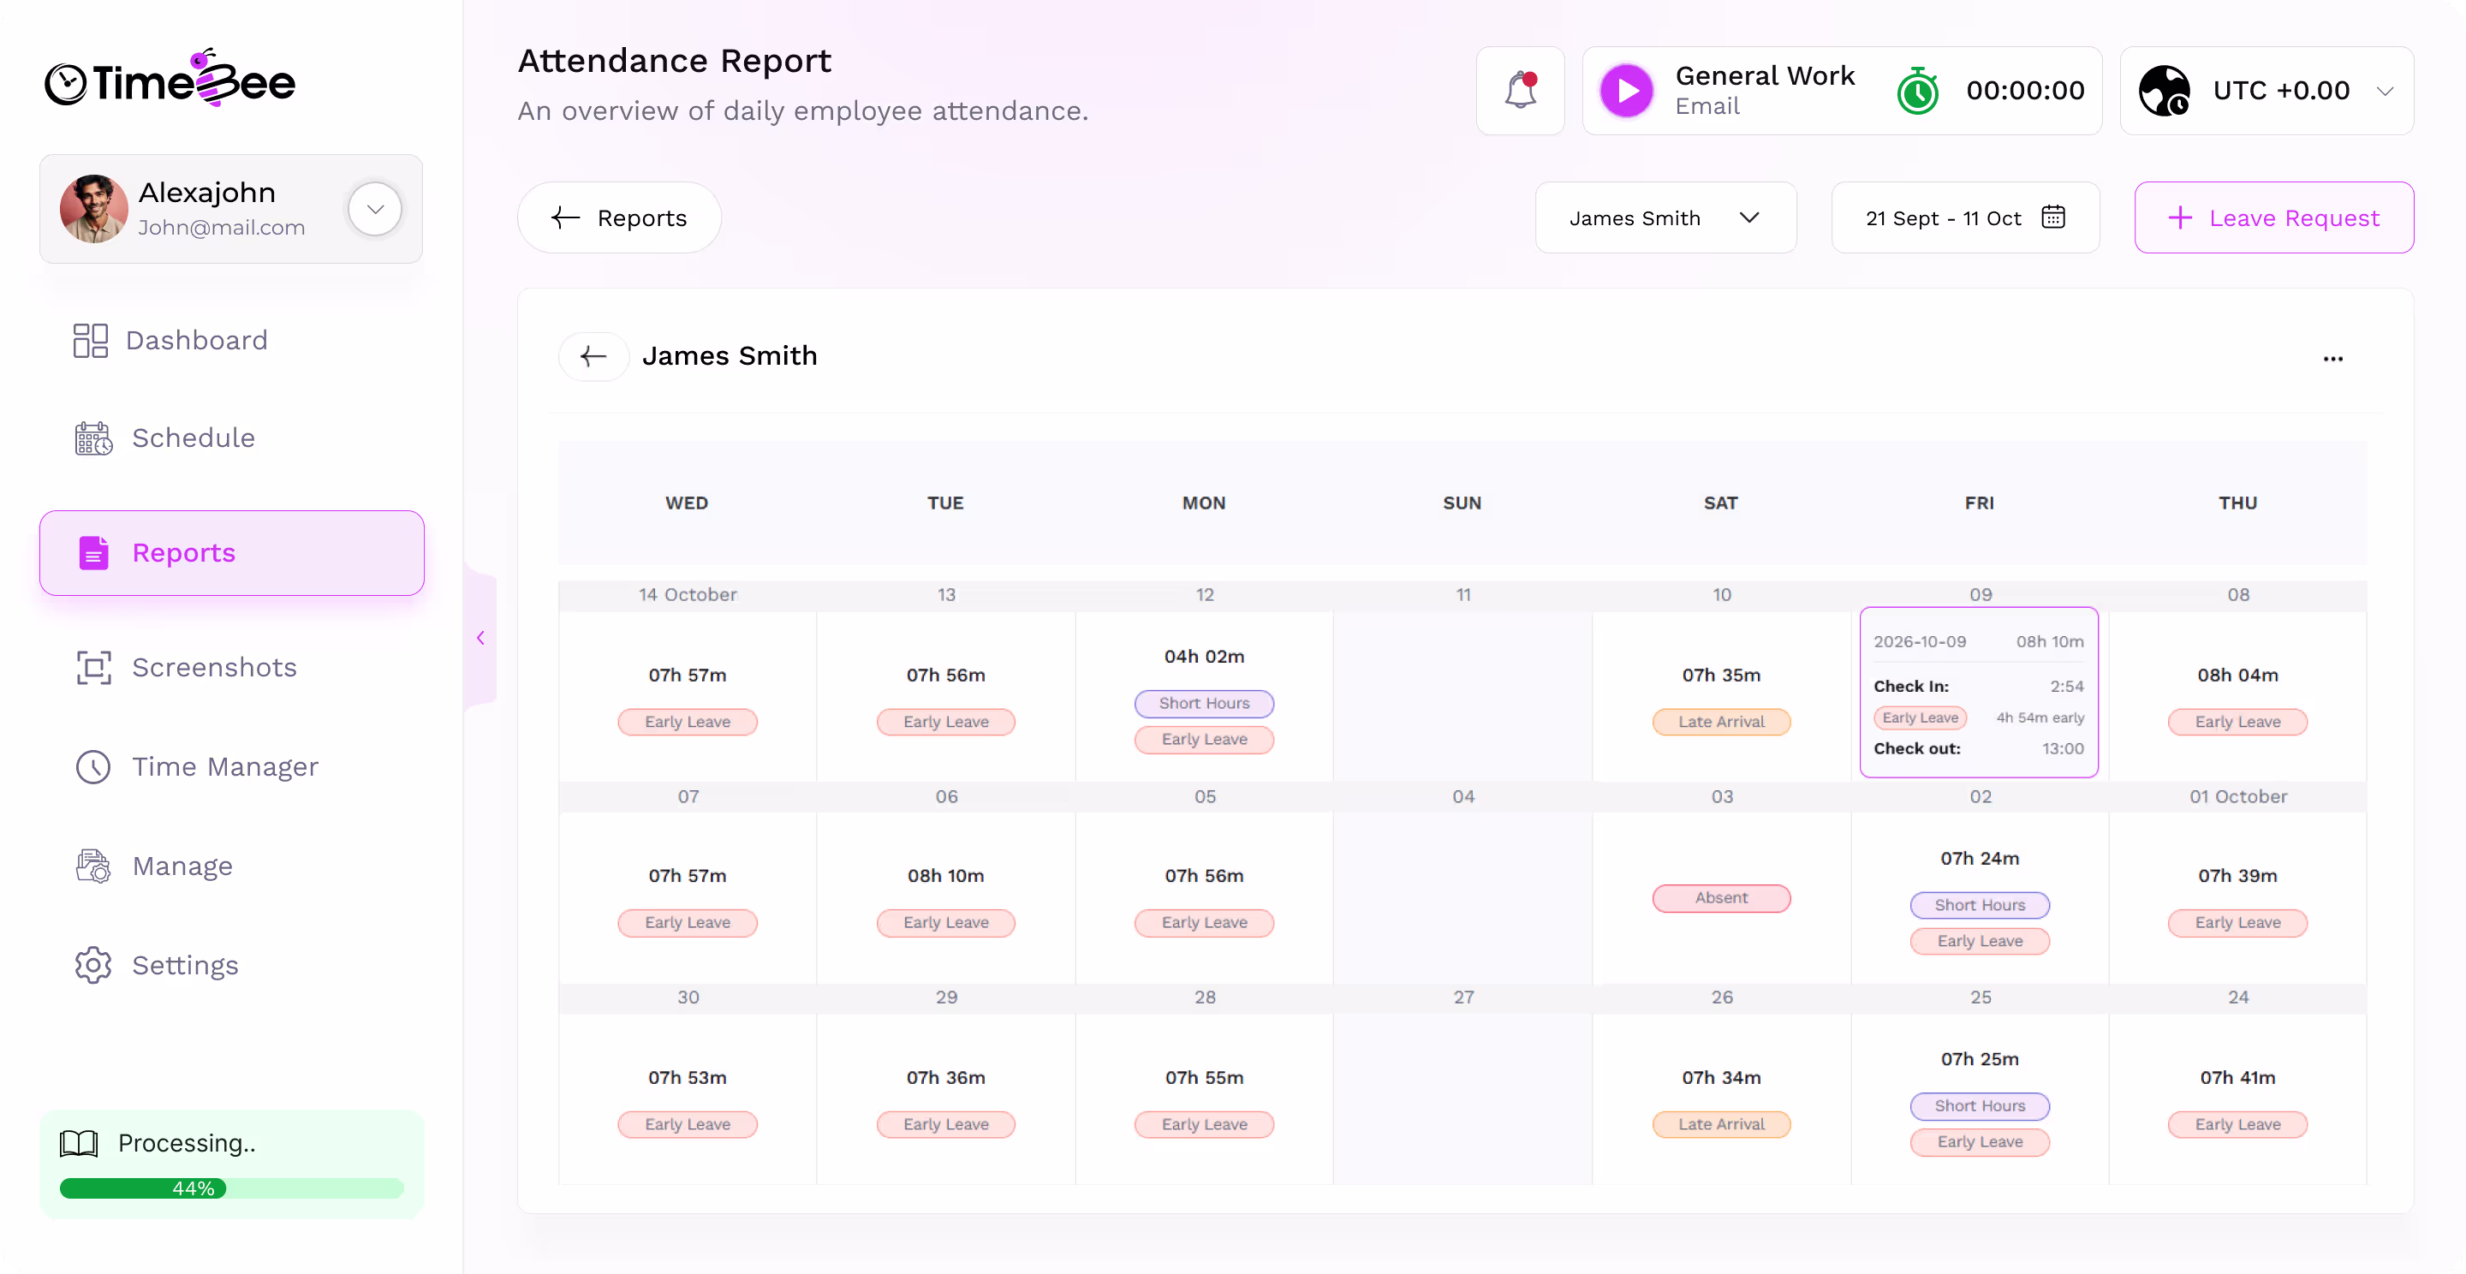Screen dimensions: 2466x1274
Task: Click the Short Hours tag on October 12
Action: click(x=1203, y=704)
